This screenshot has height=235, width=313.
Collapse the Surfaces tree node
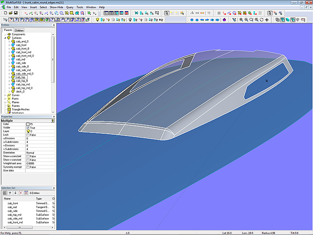coord(5,38)
